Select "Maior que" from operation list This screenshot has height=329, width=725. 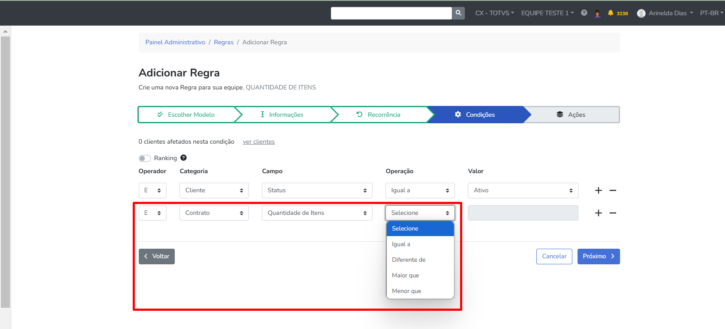coord(405,276)
